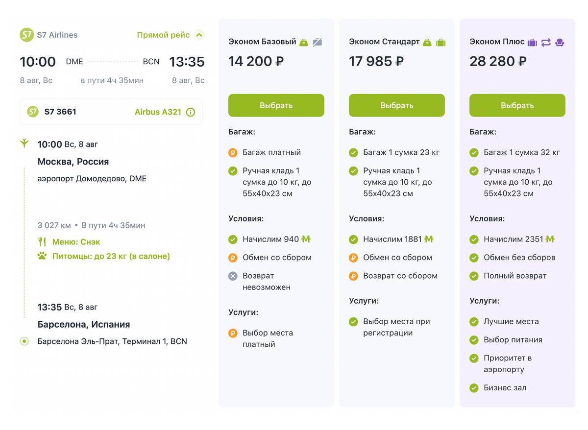Click the miles symbol next to Начислим 940

coord(306,239)
